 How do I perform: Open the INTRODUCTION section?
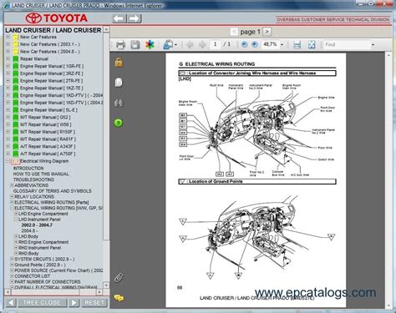(x=28, y=169)
